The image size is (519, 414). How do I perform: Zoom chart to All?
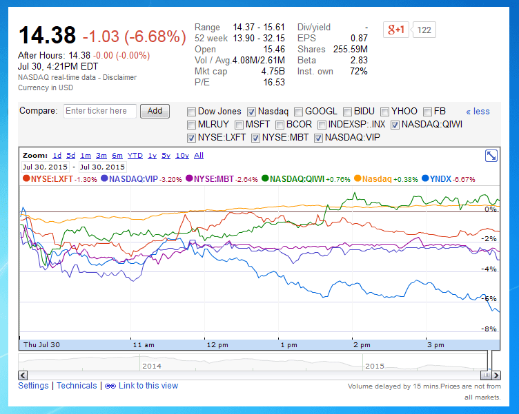click(199, 156)
